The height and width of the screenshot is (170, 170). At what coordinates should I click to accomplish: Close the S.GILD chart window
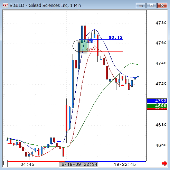162,6
